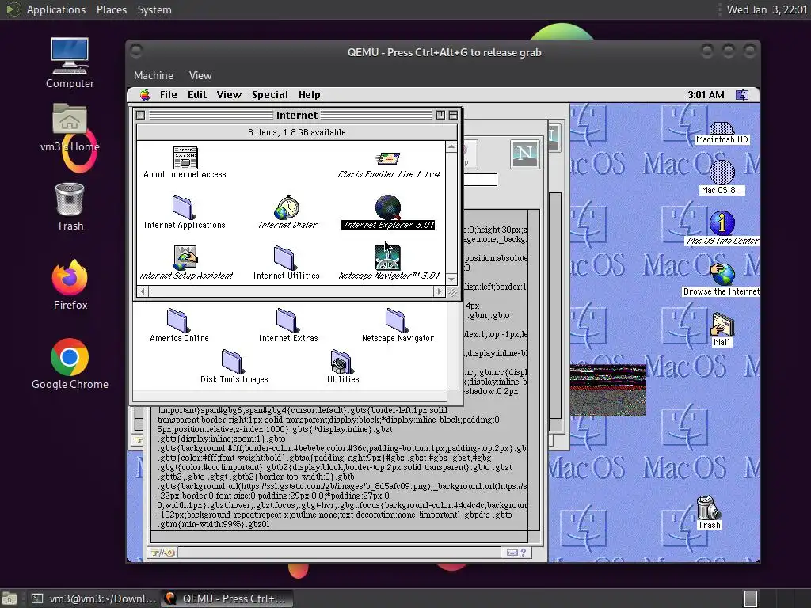
Task: Select Mac OS Trash icon
Action: tap(708, 507)
